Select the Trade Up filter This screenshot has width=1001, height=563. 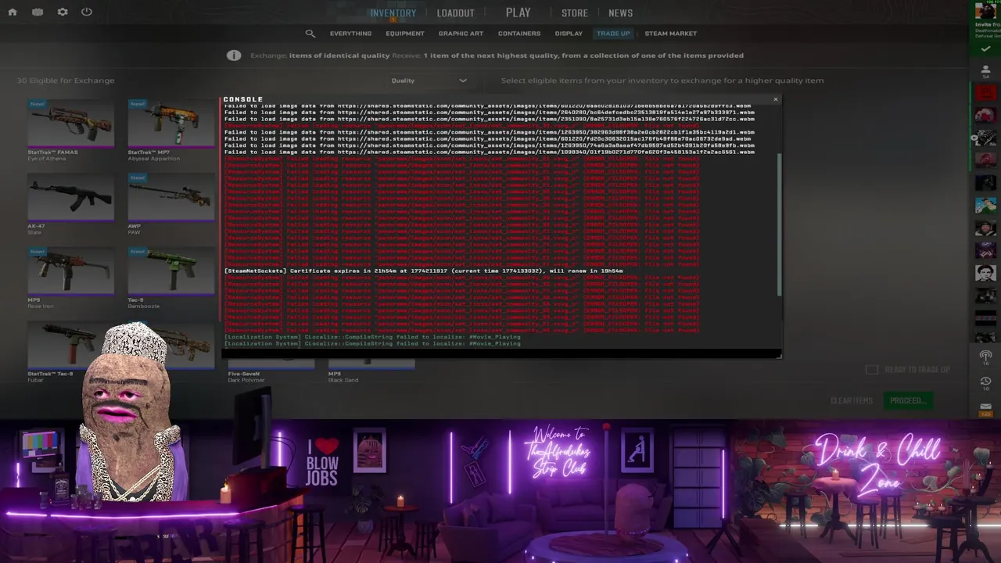coord(613,34)
